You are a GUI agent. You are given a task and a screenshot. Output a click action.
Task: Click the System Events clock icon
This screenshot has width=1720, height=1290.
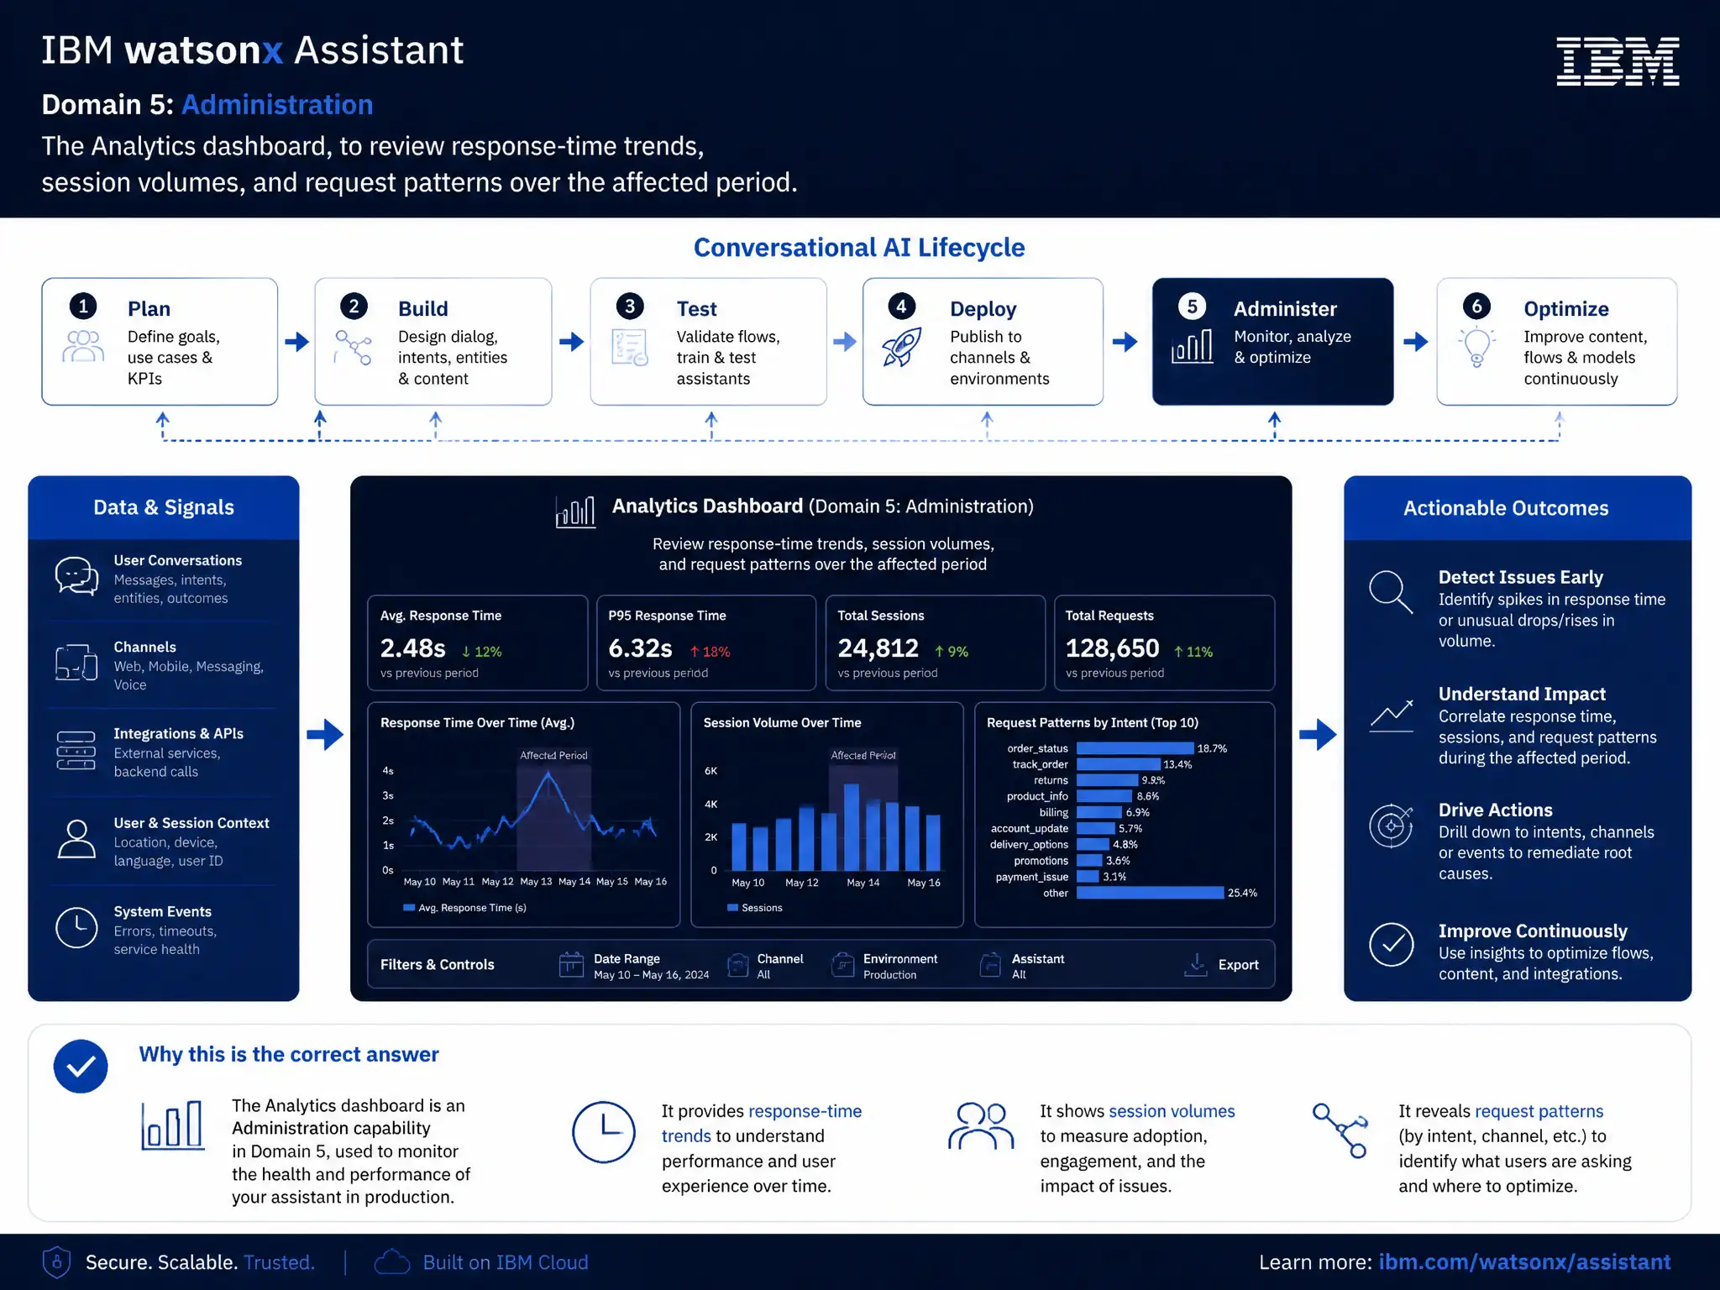tap(76, 928)
